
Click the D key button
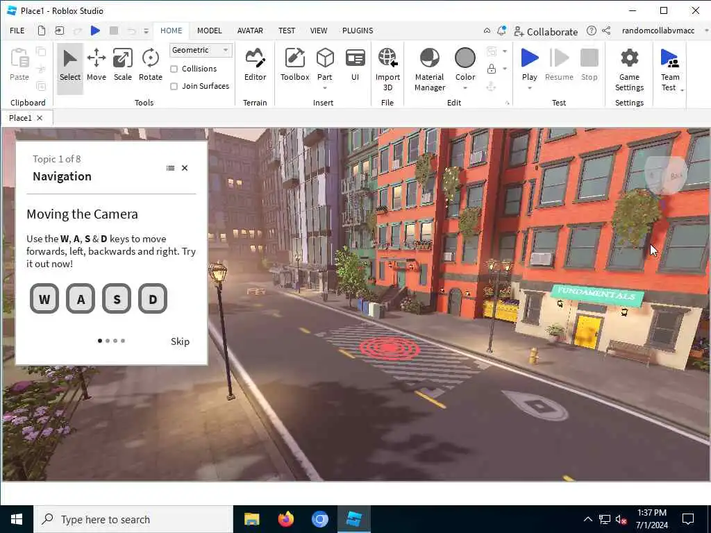pos(153,298)
